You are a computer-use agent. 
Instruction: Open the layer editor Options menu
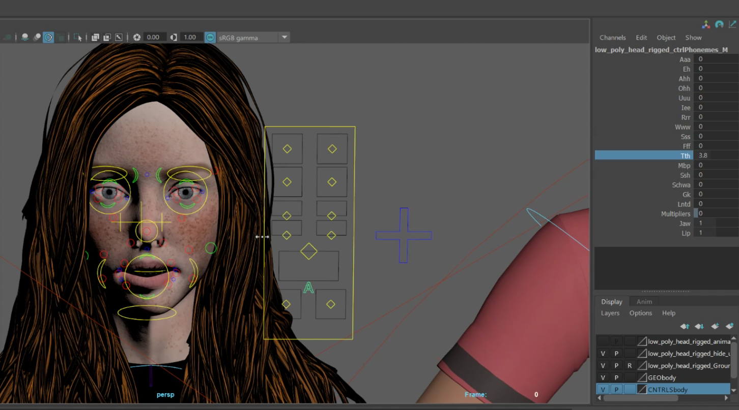[x=640, y=313]
